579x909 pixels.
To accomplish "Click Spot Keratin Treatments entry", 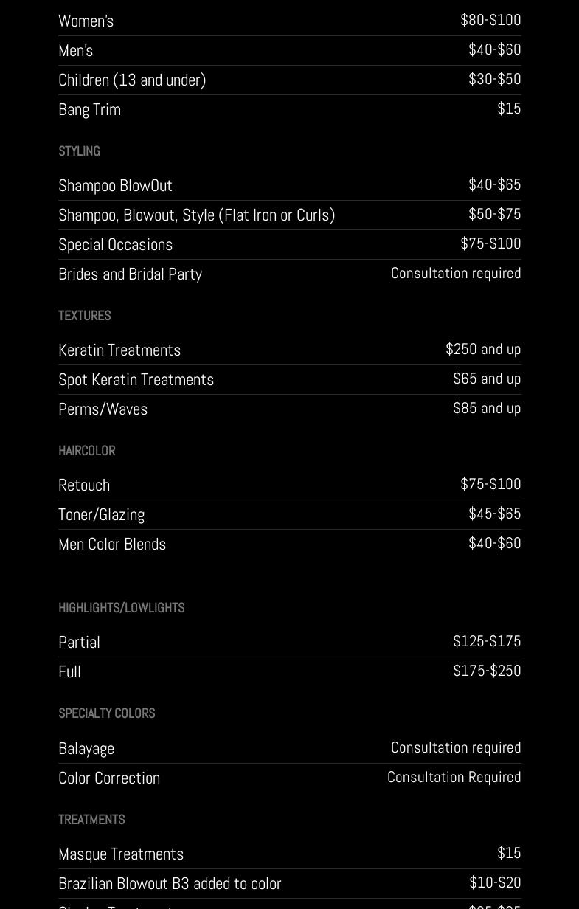I will click(x=136, y=379).
